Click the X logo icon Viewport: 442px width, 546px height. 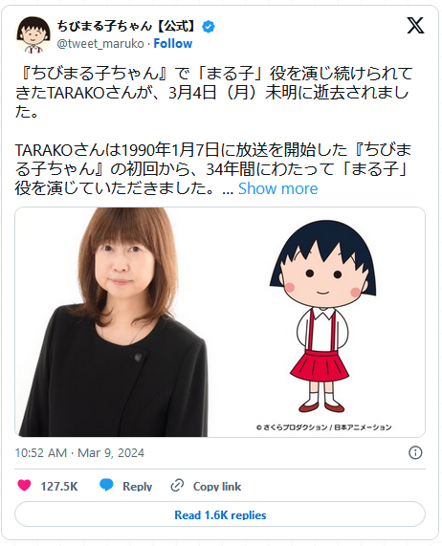tap(415, 26)
